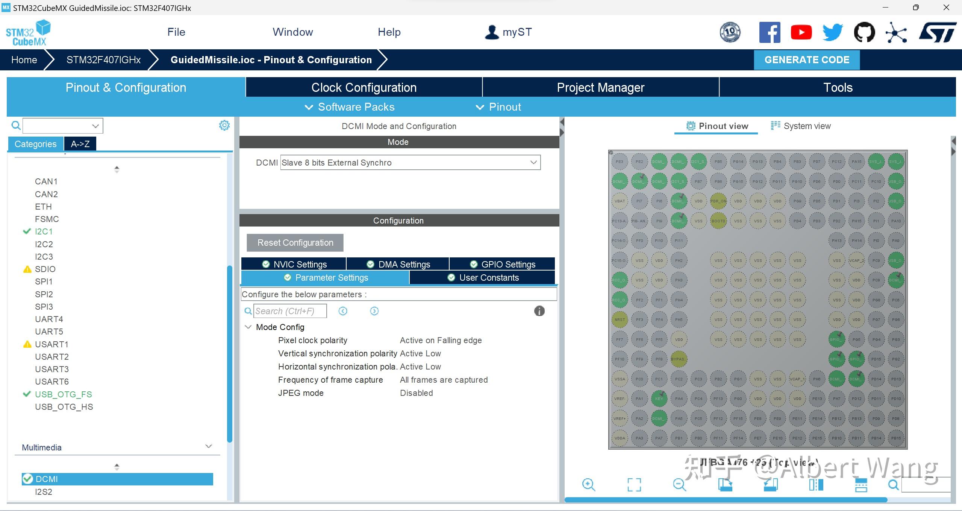The width and height of the screenshot is (962, 511).
Task: Open the ST YouTube channel icon
Action: [x=801, y=32]
